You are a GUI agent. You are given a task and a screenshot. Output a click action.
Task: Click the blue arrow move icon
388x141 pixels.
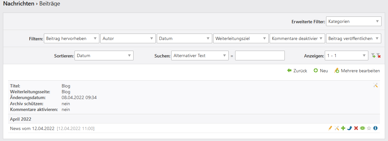coord(350,128)
